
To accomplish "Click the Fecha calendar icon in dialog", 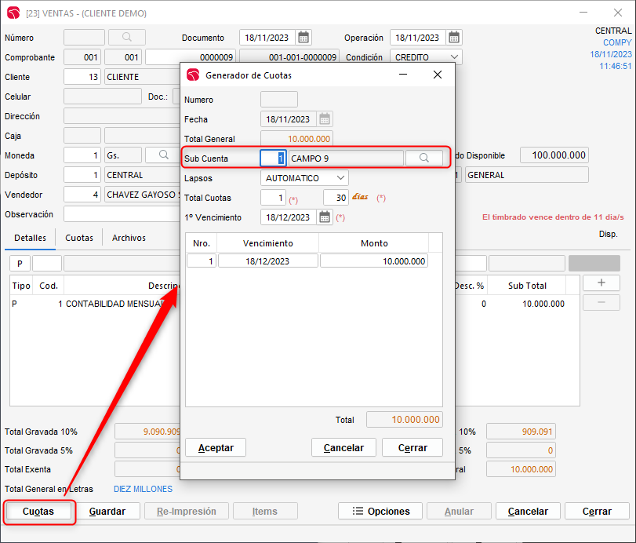I will [x=325, y=119].
